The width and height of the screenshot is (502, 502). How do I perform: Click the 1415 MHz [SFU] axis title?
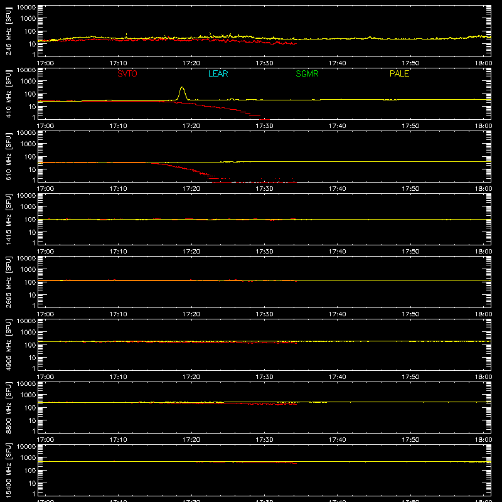(x=8, y=219)
